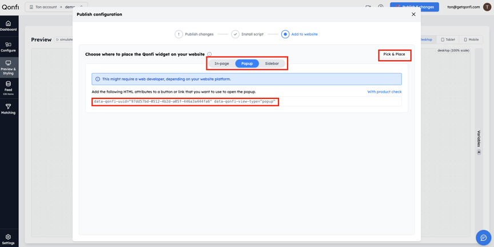Screen dimensions: 494x247
Task: Click the Qonfi logo
Action: click(10, 7)
